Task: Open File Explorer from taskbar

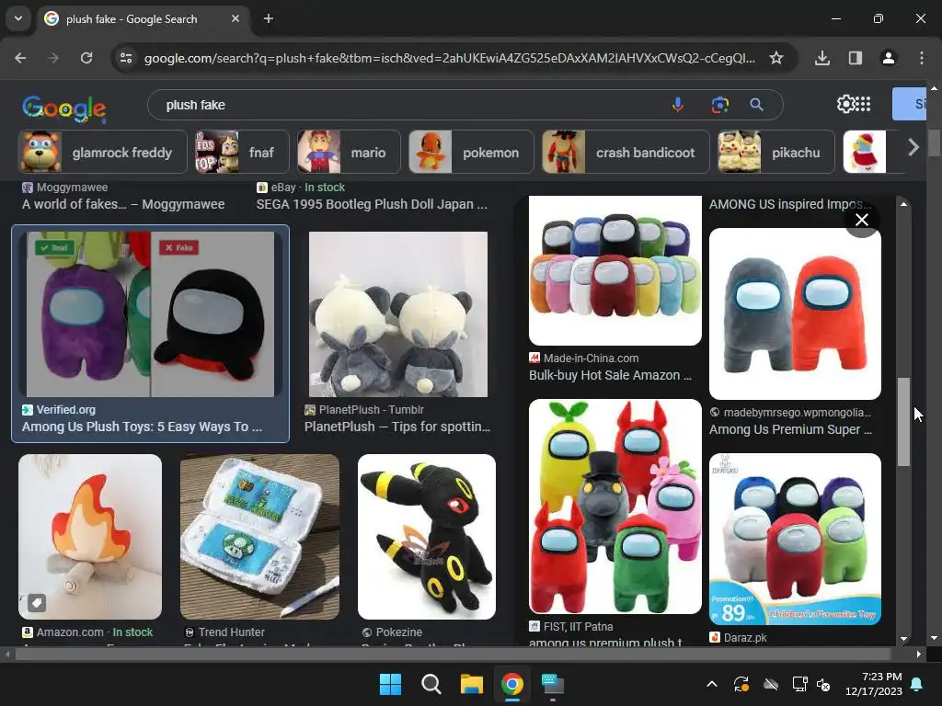Action: (x=472, y=684)
